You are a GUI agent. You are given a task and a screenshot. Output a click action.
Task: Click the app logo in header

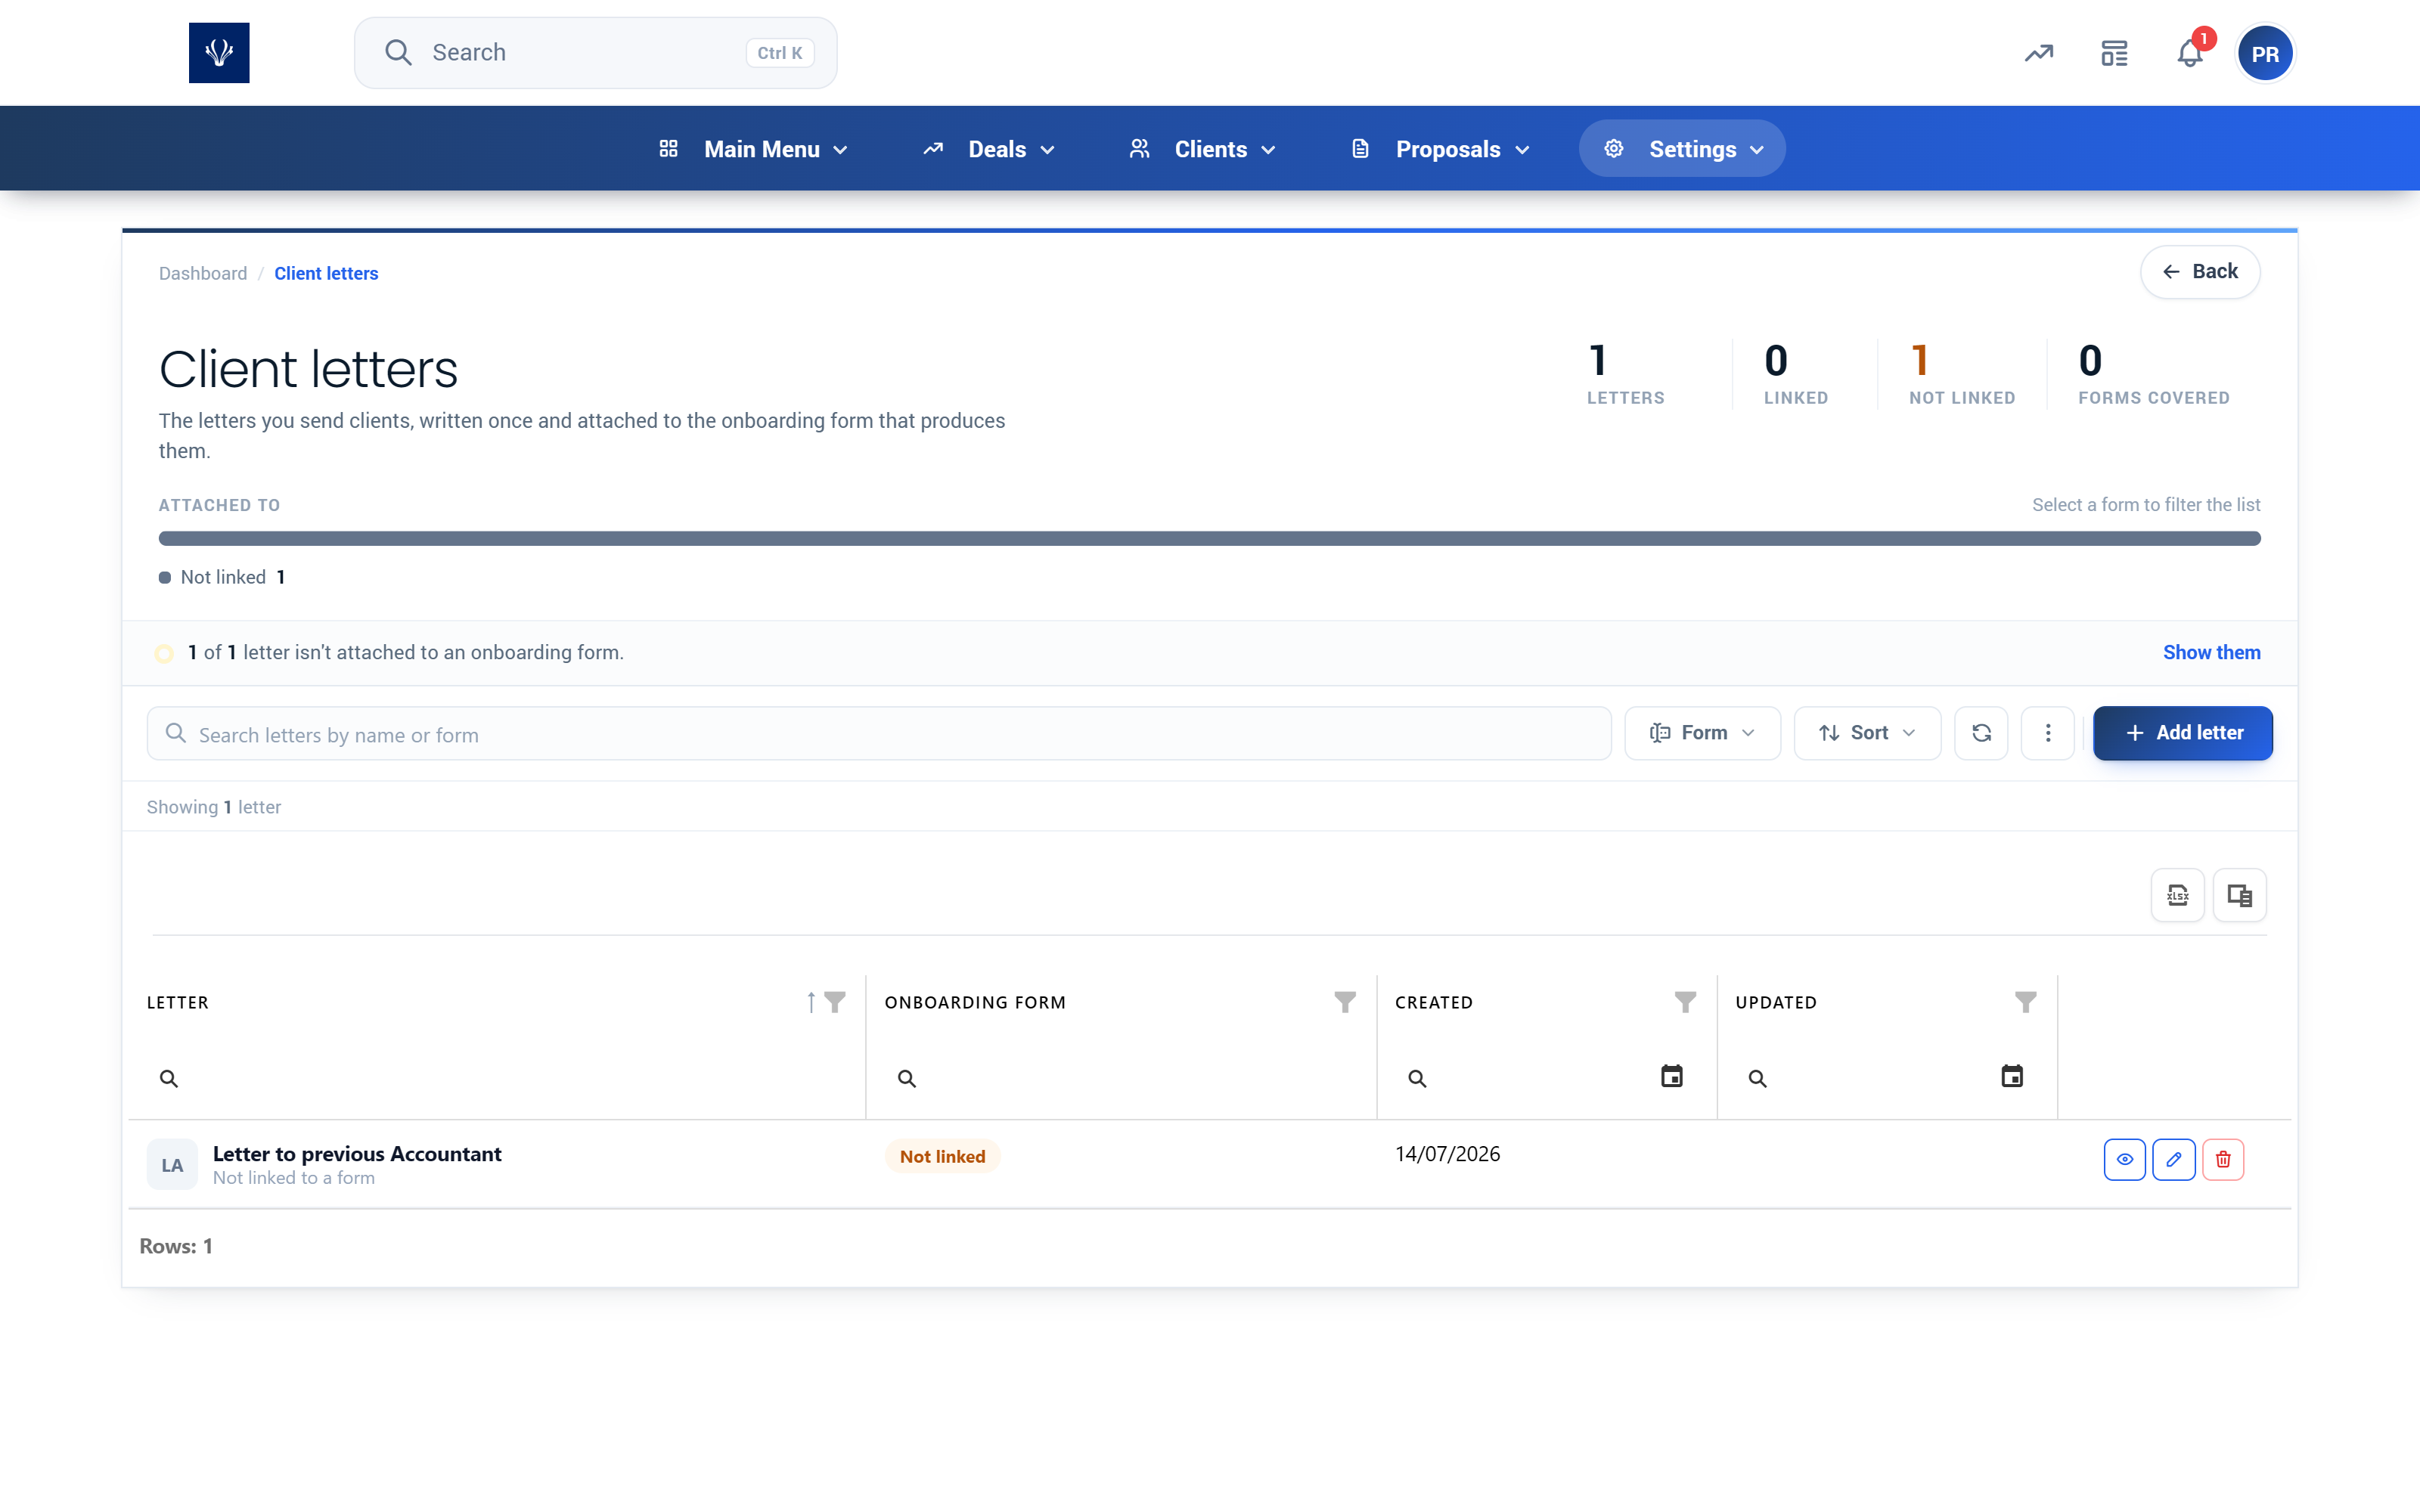[219, 53]
